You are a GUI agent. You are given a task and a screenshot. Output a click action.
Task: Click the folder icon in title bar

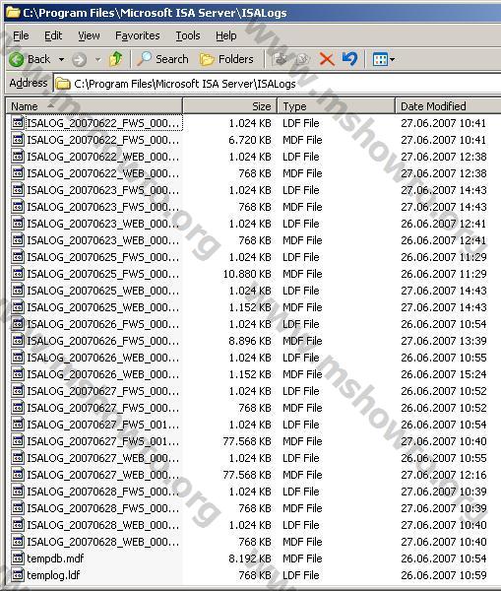[13, 13]
